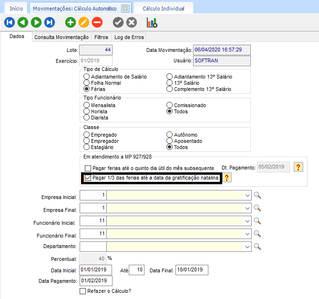Click Empresa Final code field

click(93, 208)
